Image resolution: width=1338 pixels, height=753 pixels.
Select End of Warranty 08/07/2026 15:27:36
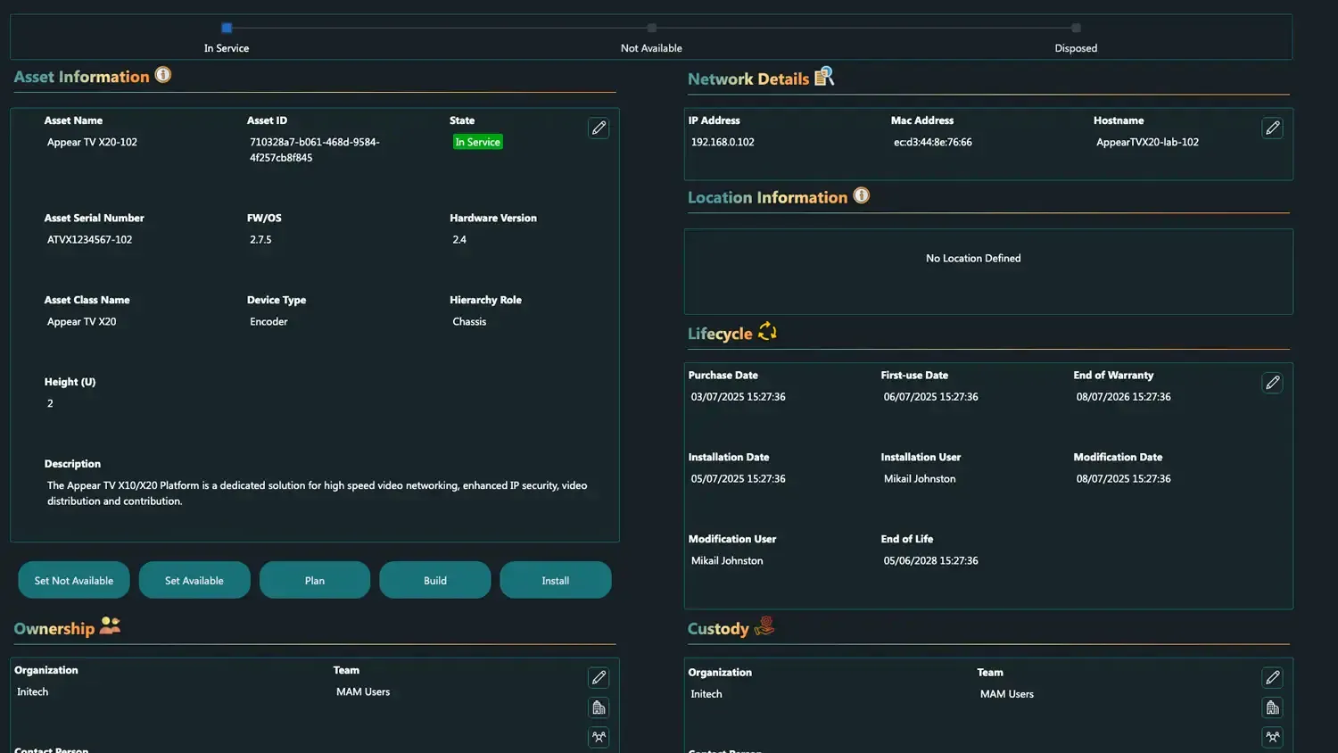[x=1124, y=396]
